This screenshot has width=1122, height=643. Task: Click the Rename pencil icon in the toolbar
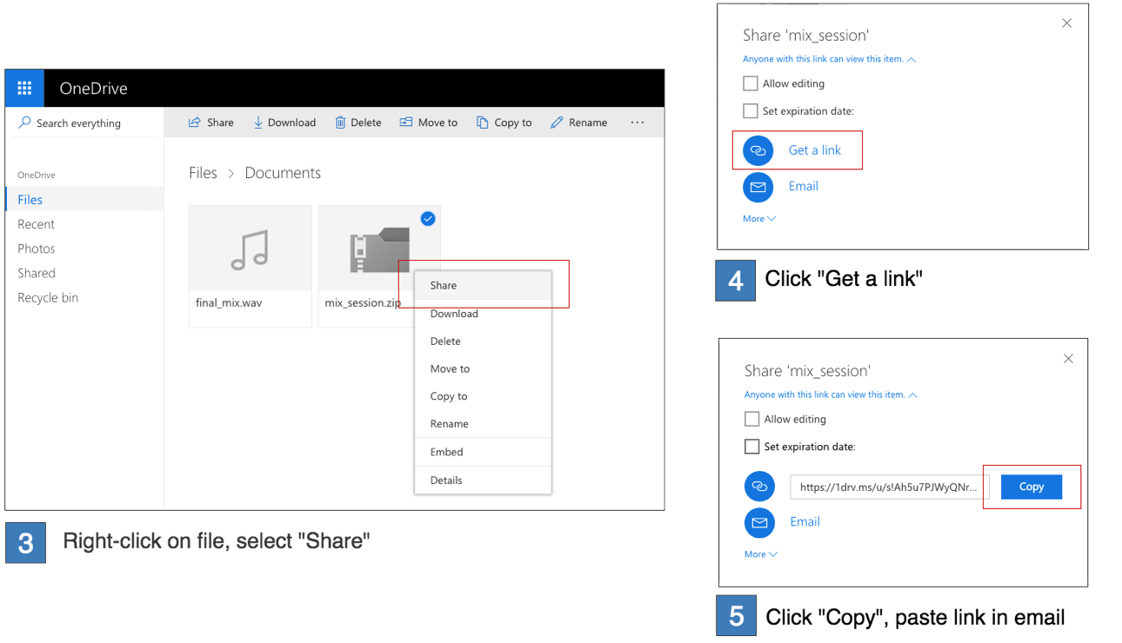(557, 123)
